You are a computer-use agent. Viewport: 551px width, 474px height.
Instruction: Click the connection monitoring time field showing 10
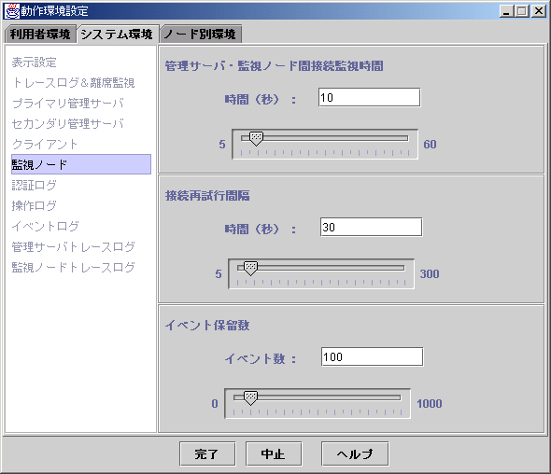(369, 97)
